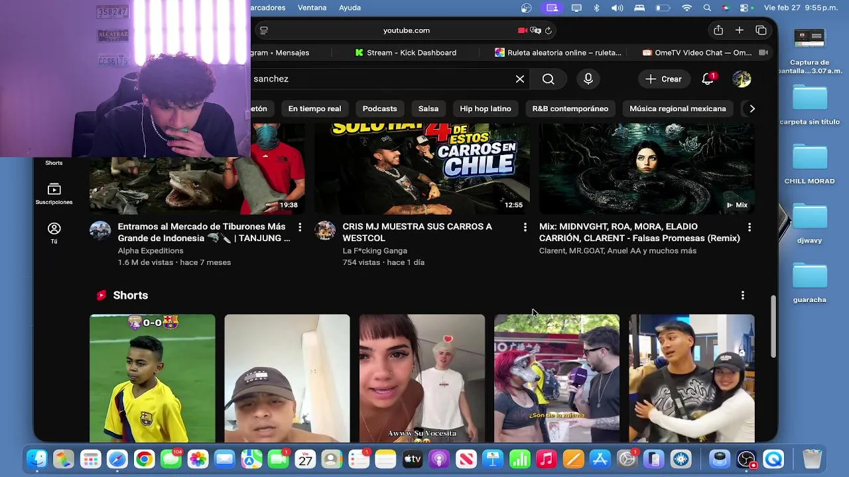849x477 pixels.
Task: Select the Música regional mexicana chip
Action: (677, 109)
